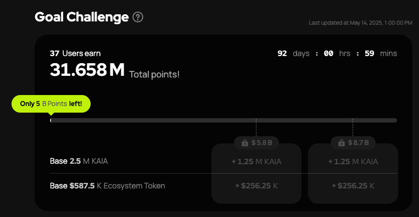This screenshot has width=419, height=217.
Task: Click the 59 mins countdown value
Action: point(369,53)
